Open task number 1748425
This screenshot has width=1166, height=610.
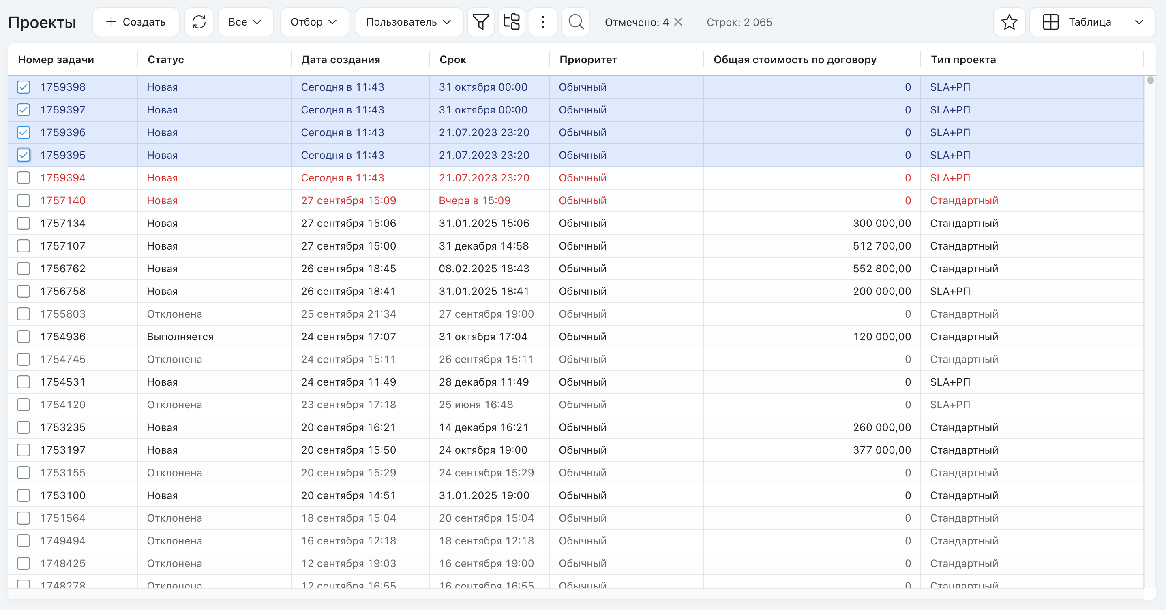coord(63,563)
